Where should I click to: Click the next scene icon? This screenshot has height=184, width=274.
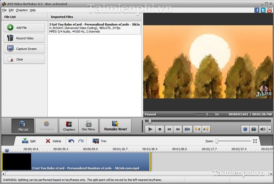pyautogui.click(x=187, y=129)
